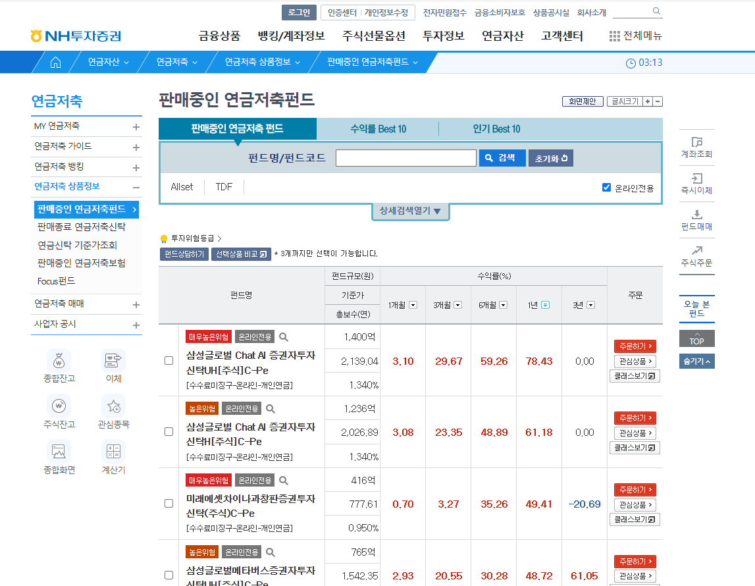Open the 3개월 return sort dropdown
Viewport: 755px width, 586px height.
click(x=458, y=304)
